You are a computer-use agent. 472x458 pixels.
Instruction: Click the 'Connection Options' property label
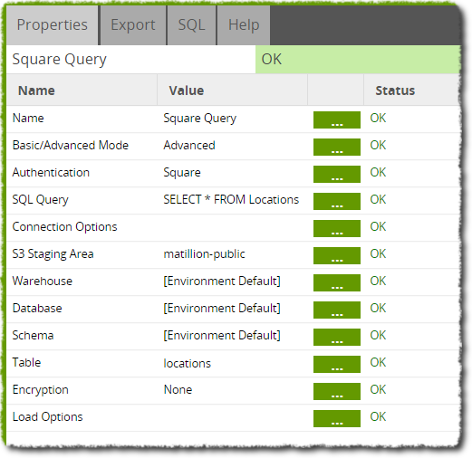pyautogui.click(x=64, y=227)
